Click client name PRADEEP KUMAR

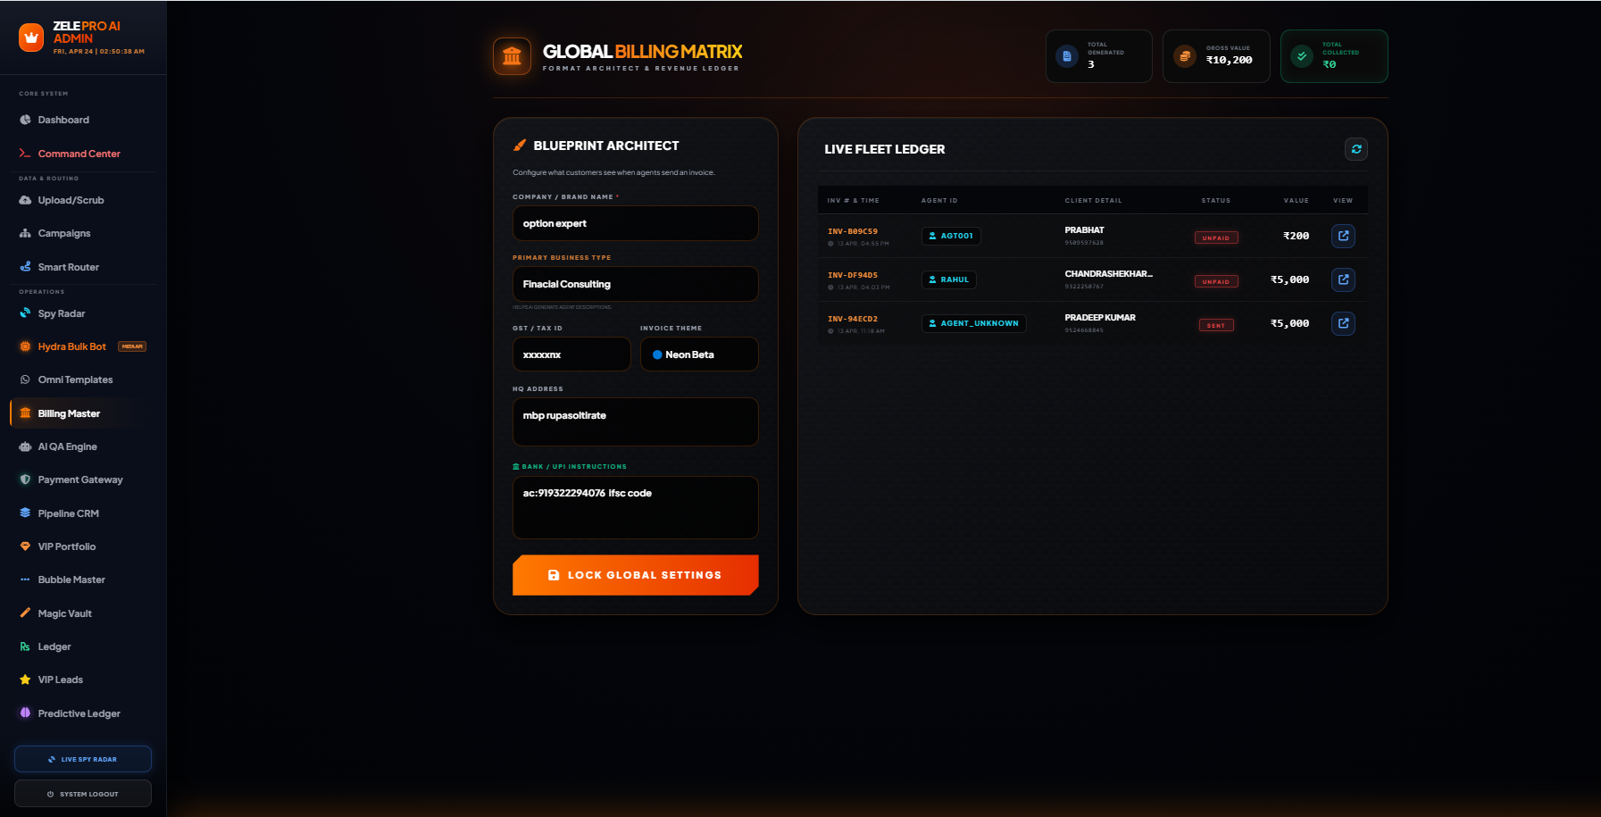pos(1100,317)
